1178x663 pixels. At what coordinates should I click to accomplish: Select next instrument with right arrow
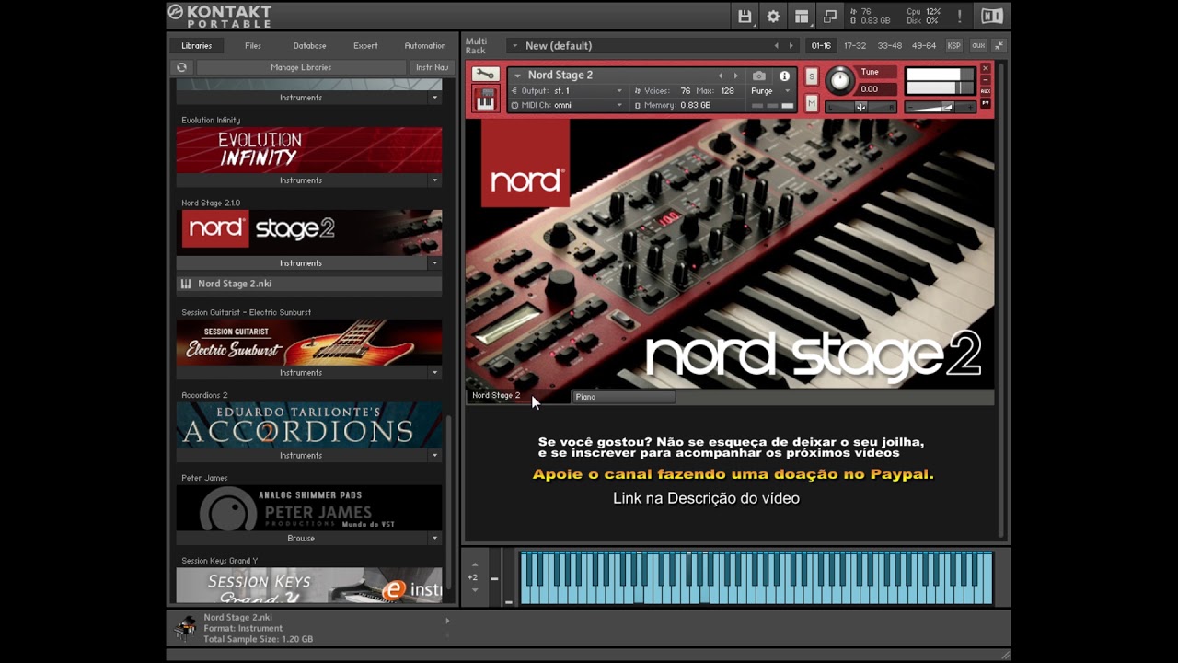tap(735, 76)
